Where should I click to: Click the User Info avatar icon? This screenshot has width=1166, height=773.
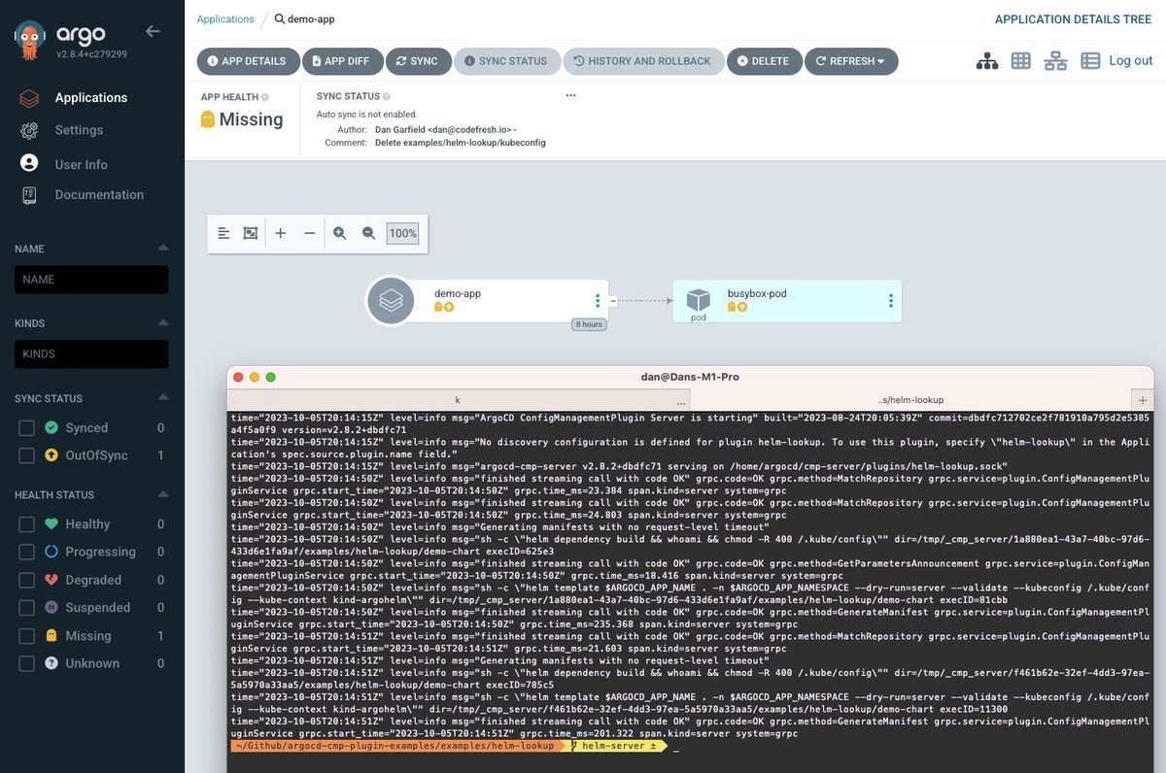click(x=29, y=163)
